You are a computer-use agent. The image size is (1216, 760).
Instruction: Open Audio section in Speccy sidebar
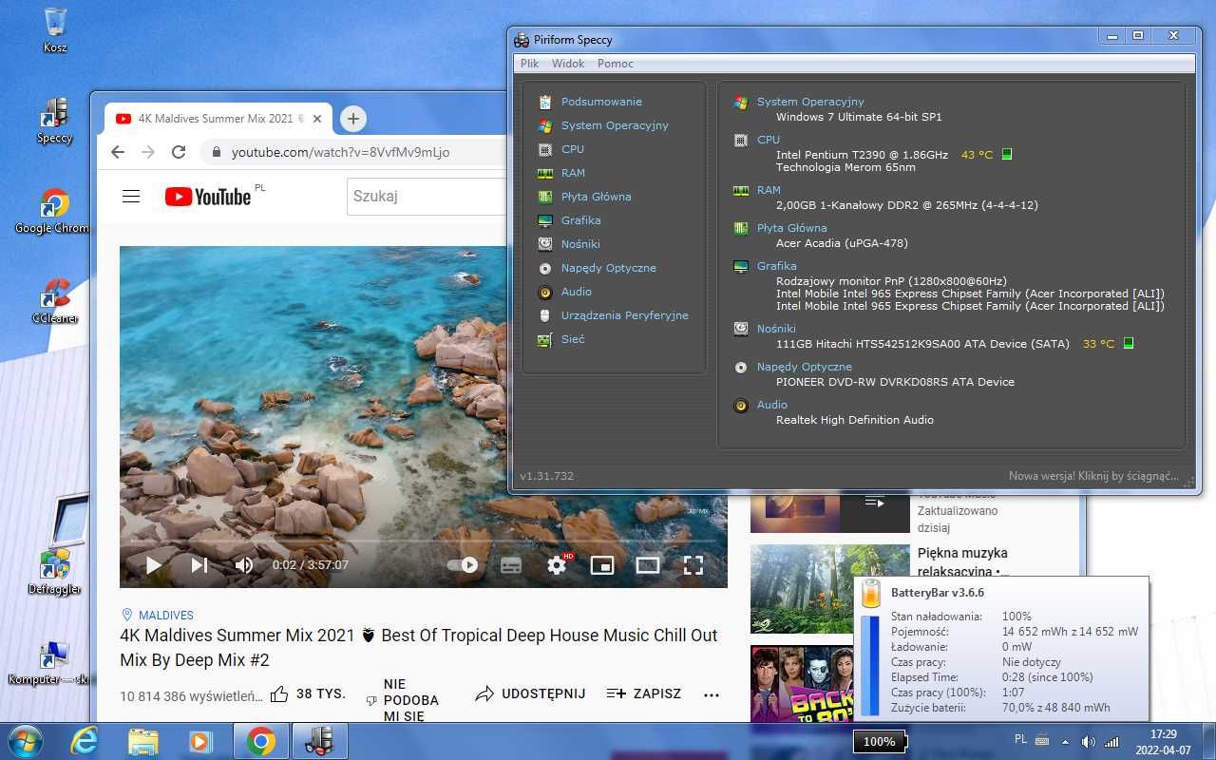tap(576, 292)
